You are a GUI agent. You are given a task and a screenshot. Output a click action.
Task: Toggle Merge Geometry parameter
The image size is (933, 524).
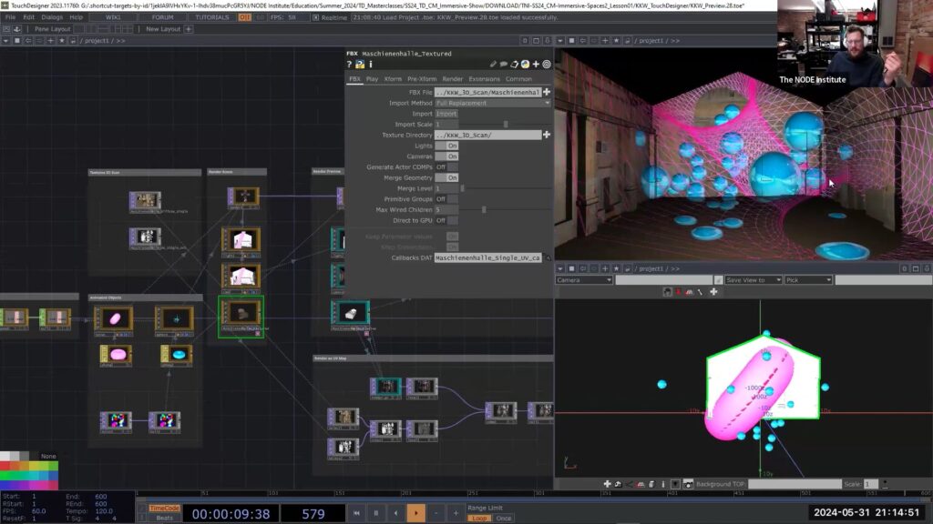pos(446,177)
